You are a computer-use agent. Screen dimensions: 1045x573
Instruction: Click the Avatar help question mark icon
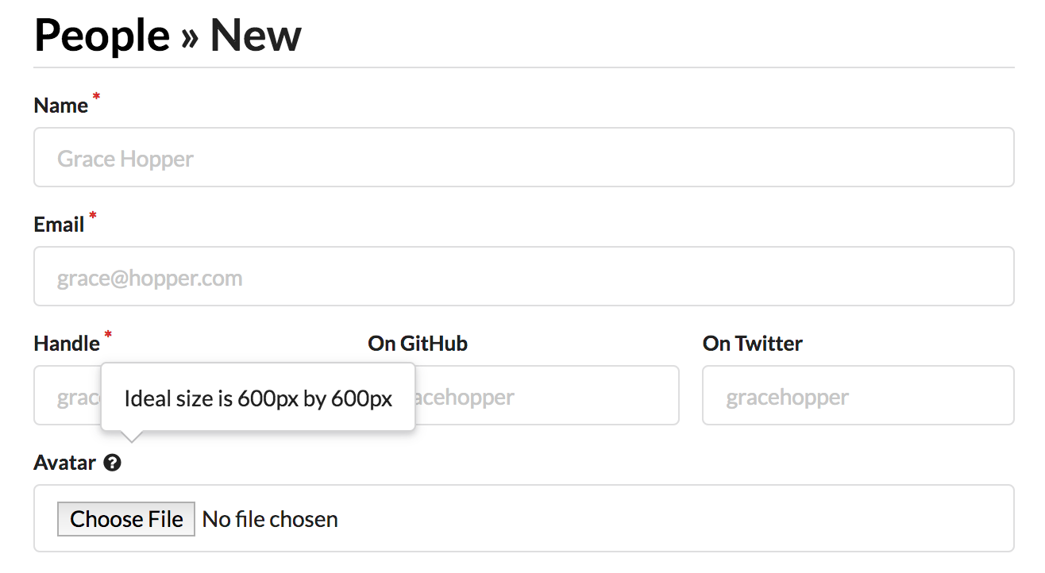point(112,463)
